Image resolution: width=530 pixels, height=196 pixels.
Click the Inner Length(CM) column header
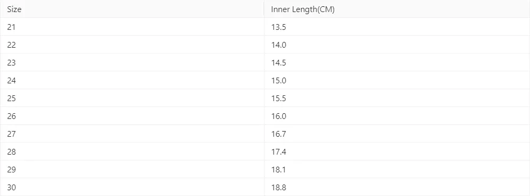tap(397, 9)
